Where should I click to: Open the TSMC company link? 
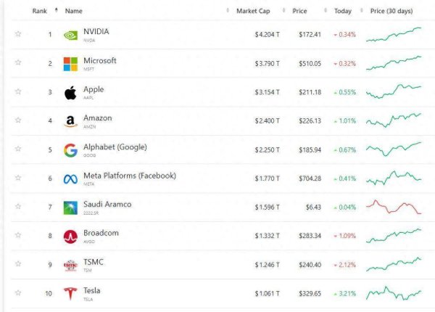94,262
